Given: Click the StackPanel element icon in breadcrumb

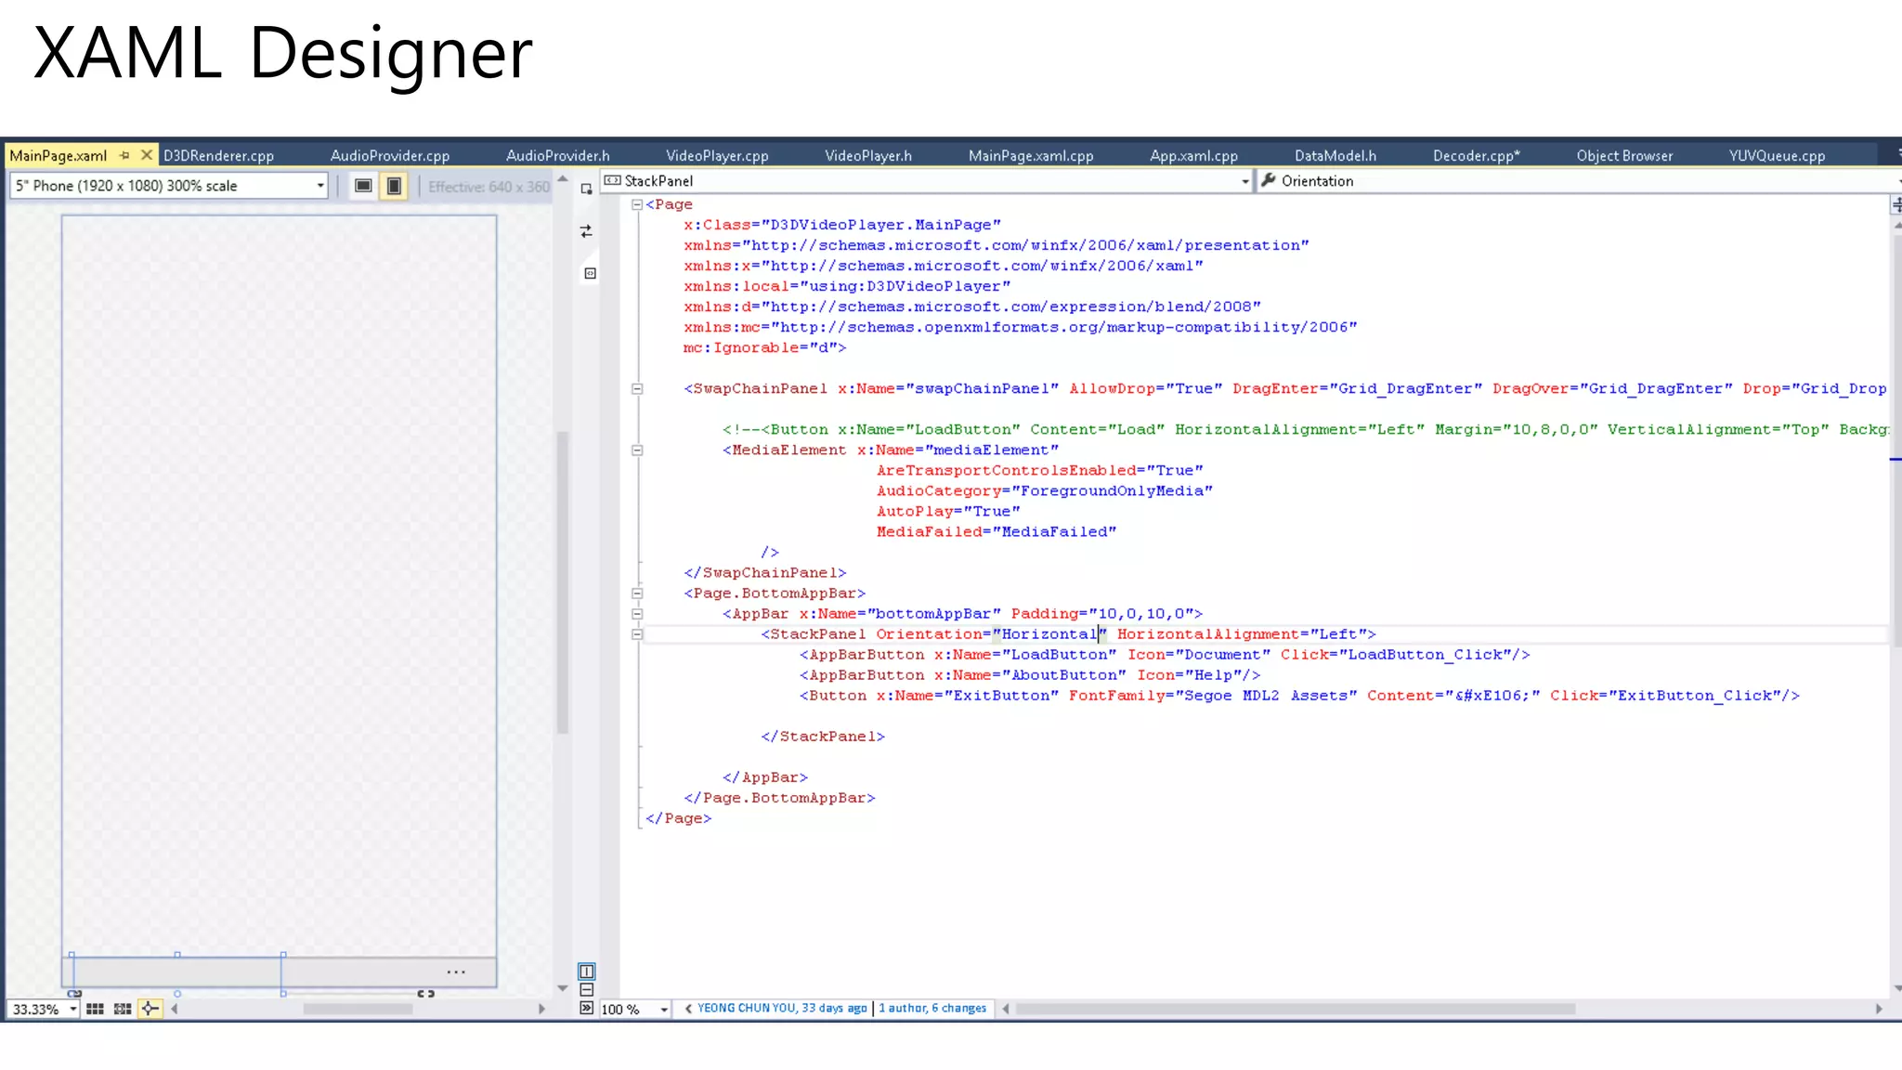Looking at the screenshot, I should click(x=612, y=181).
